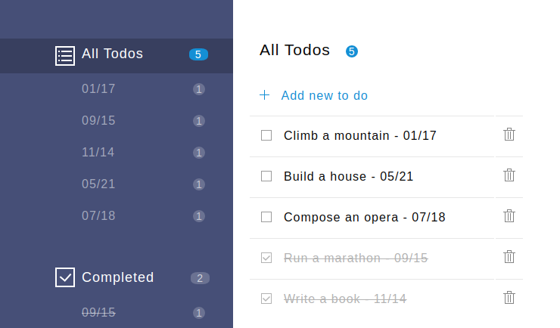Select the 07/18 date group

pyautogui.click(x=98, y=216)
